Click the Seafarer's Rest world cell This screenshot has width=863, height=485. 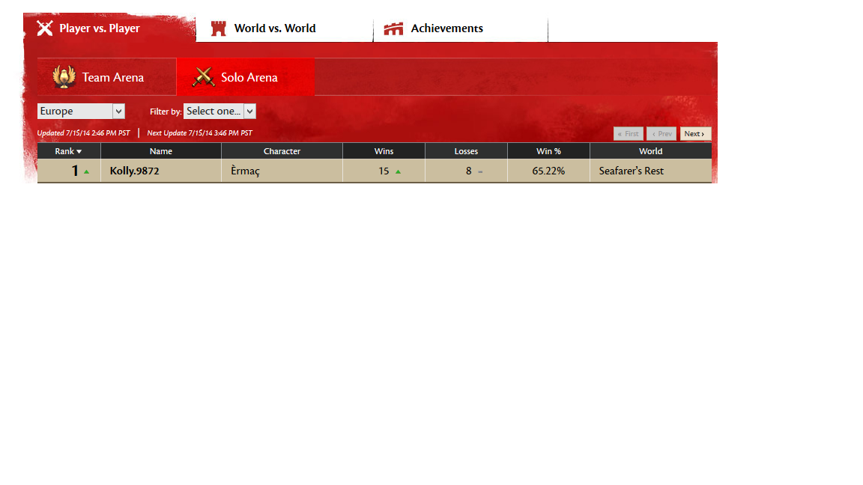click(650, 171)
